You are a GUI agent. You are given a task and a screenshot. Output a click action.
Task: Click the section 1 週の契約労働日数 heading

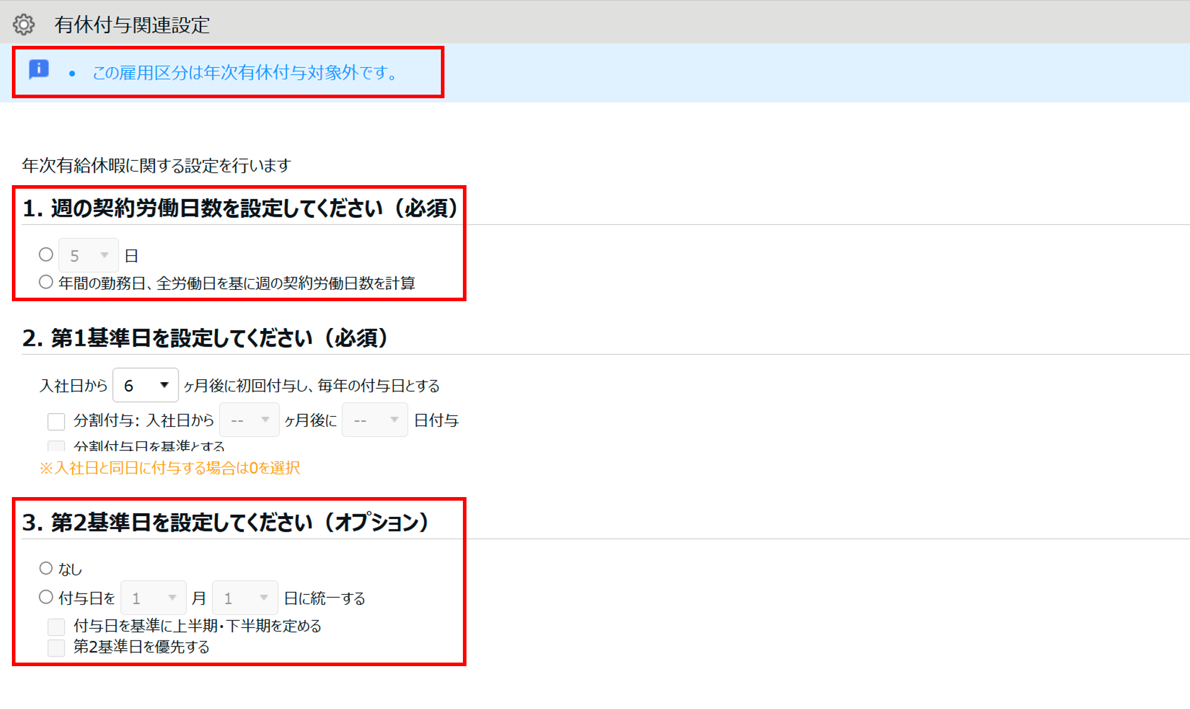(x=240, y=208)
